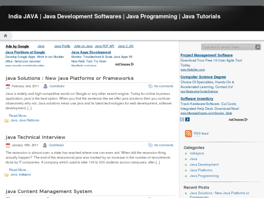Click the next ad arrow in sidebar
The image size is (264, 198).
(x=187, y=120)
